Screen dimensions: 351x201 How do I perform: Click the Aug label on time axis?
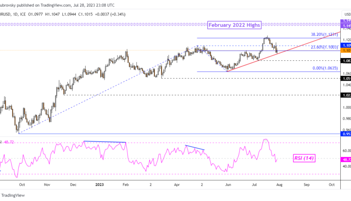(x=279, y=185)
